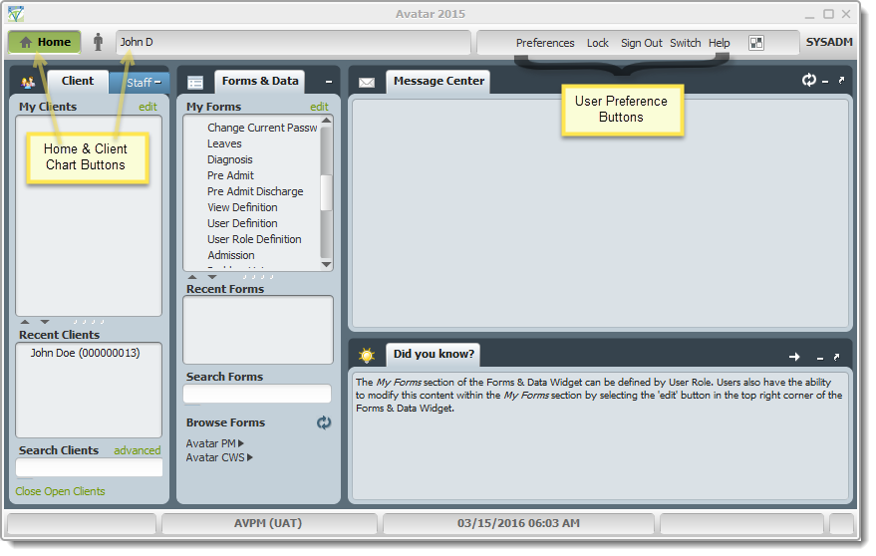The width and height of the screenshot is (876, 556).
Task: Pop out the Did you know widget
Action: tap(836, 357)
